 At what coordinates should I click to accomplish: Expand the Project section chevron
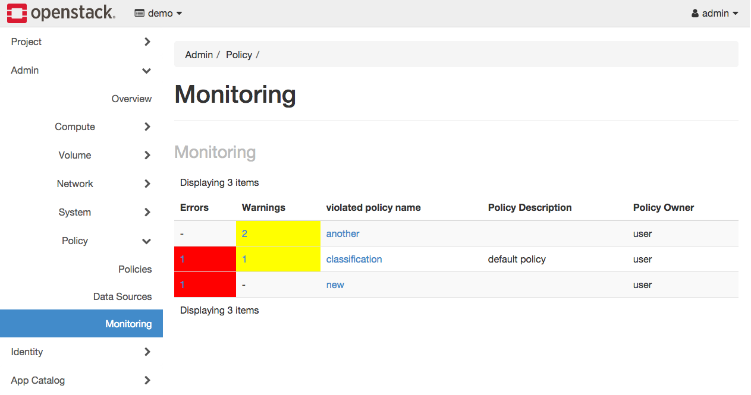tap(147, 42)
